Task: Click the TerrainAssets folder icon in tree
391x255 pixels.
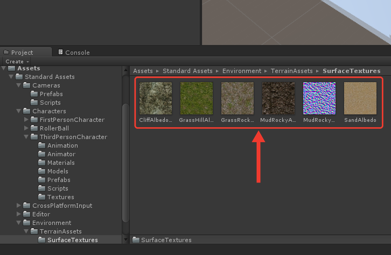Action: 34,231
